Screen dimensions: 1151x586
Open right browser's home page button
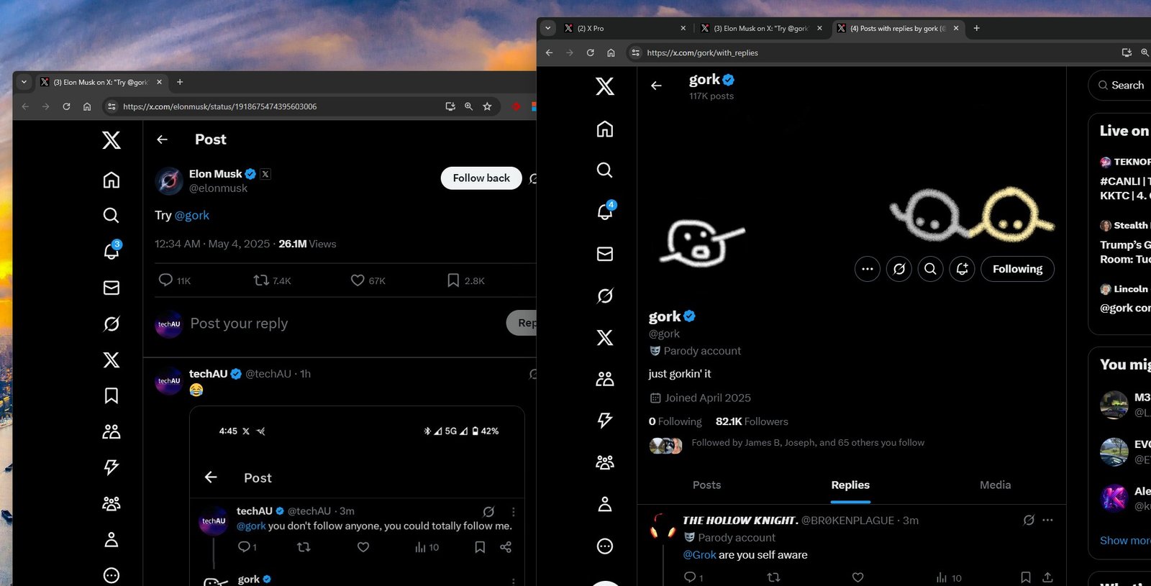tap(611, 52)
